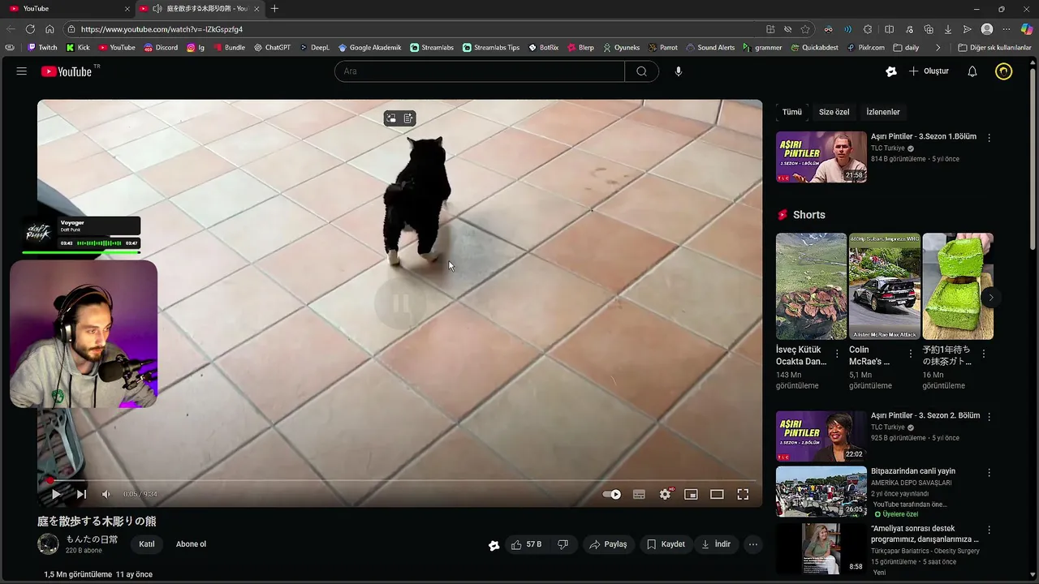
Task: Toggle the autoplay switch in player
Action: 612,494
